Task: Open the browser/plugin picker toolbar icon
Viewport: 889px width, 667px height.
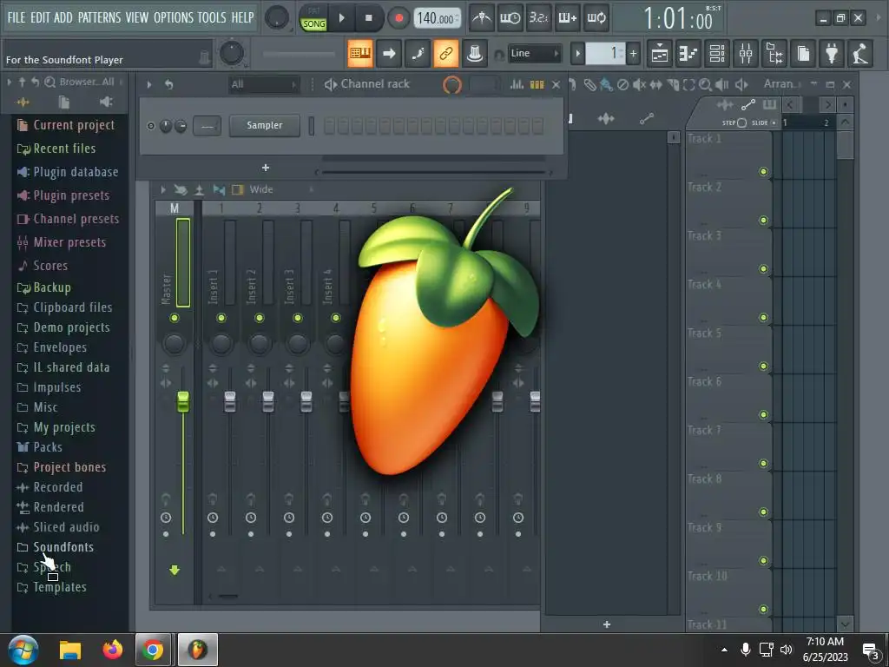Action: (774, 53)
